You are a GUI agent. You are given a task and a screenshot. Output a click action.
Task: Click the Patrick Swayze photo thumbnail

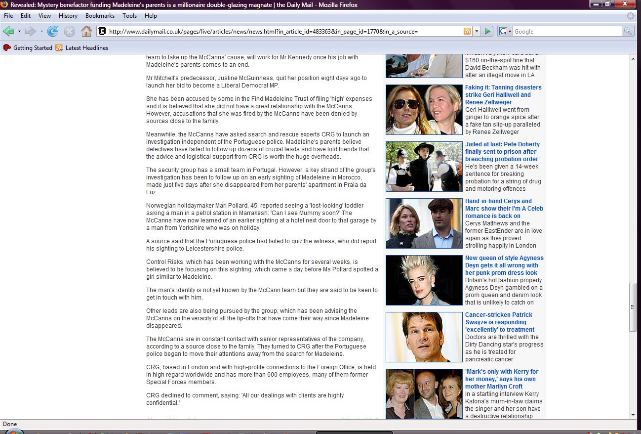point(424,337)
